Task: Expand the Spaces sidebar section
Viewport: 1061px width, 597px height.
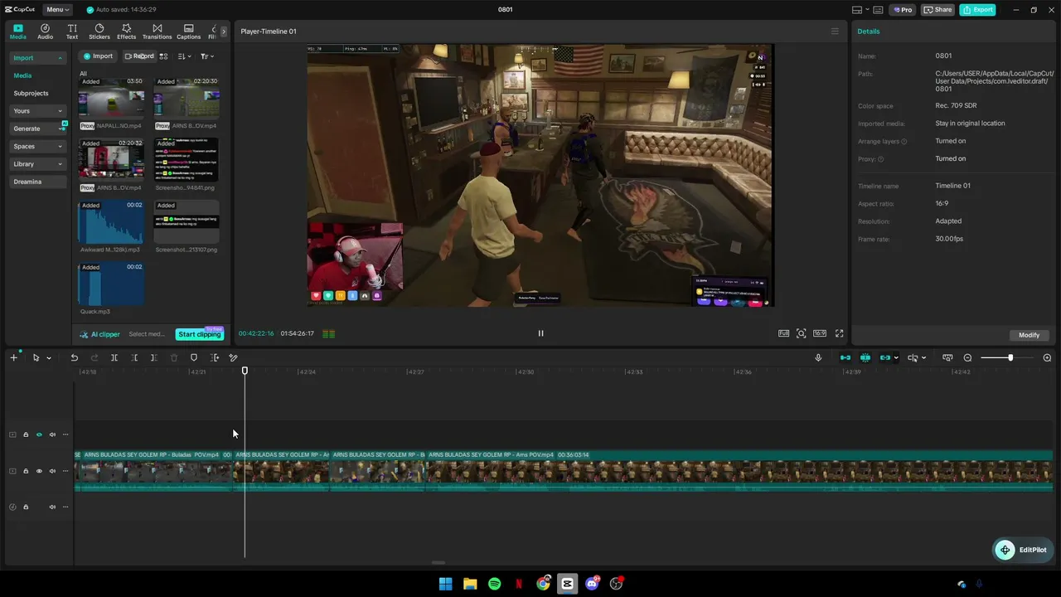Action: (x=37, y=147)
